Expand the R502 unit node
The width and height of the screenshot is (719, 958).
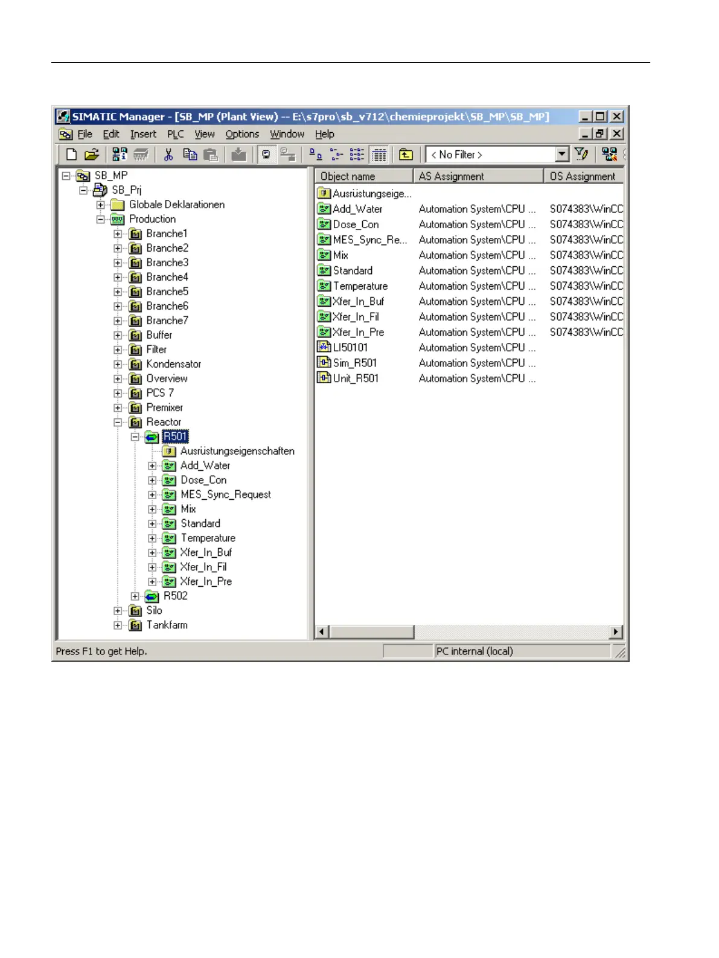(x=135, y=596)
